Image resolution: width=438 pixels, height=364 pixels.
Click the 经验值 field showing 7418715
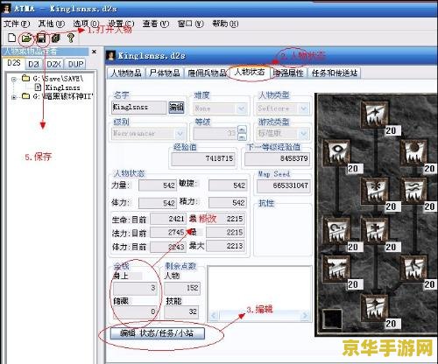(x=203, y=159)
